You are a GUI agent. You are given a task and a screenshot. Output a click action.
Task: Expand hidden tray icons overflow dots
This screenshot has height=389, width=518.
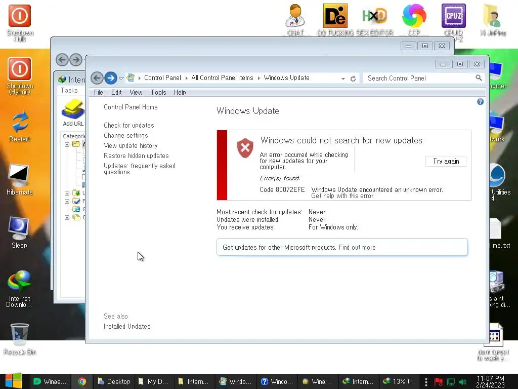pos(426,382)
